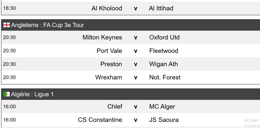Open the Angleterre FA Cup 3e Tour header

(x=47, y=25)
